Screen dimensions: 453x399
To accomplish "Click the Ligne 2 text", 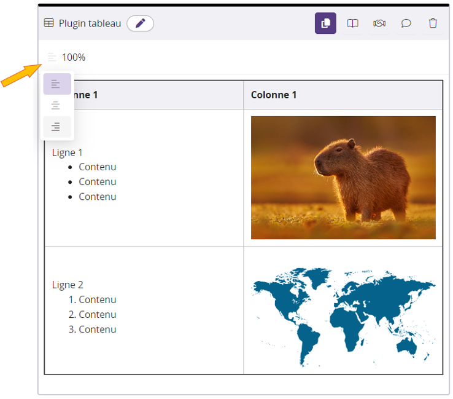I will (68, 285).
